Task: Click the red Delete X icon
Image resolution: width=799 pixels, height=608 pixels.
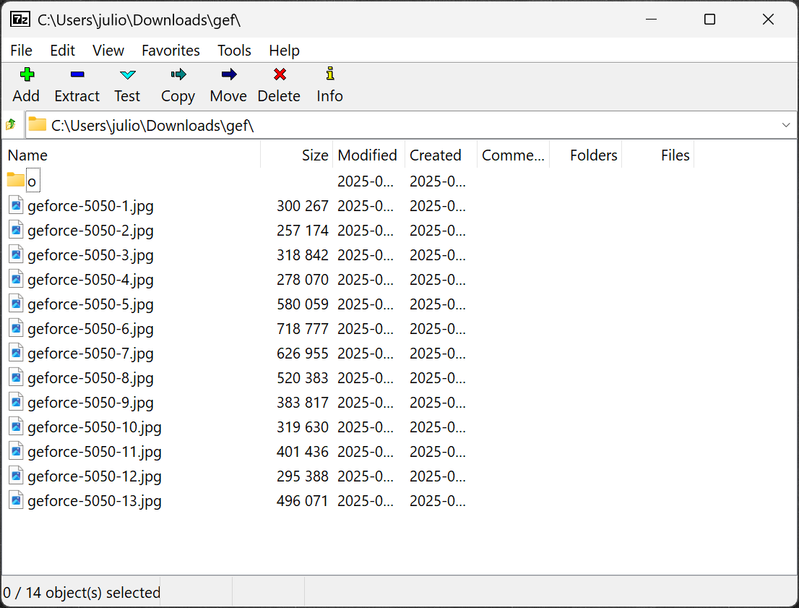Action: [x=280, y=74]
